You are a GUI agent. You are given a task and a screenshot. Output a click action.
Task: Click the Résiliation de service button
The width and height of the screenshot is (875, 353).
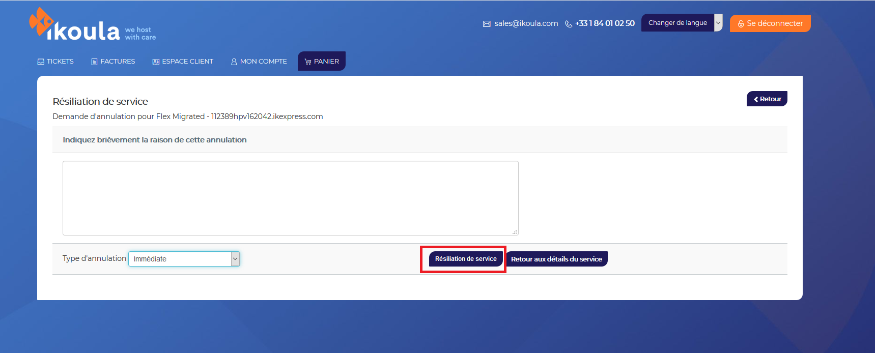click(x=466, y=259)
